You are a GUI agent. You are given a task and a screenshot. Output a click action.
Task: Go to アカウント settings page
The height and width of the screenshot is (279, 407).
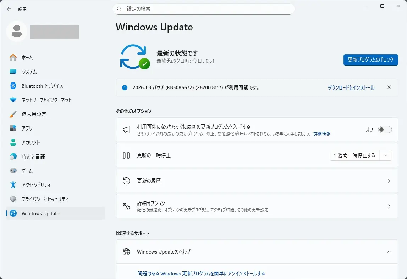pos(31,142)
